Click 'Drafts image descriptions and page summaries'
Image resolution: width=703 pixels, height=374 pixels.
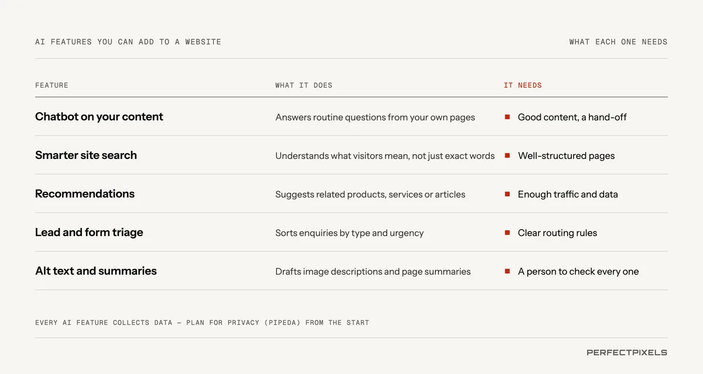373,272
